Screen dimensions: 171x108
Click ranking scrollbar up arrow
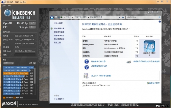pos(35,67)
